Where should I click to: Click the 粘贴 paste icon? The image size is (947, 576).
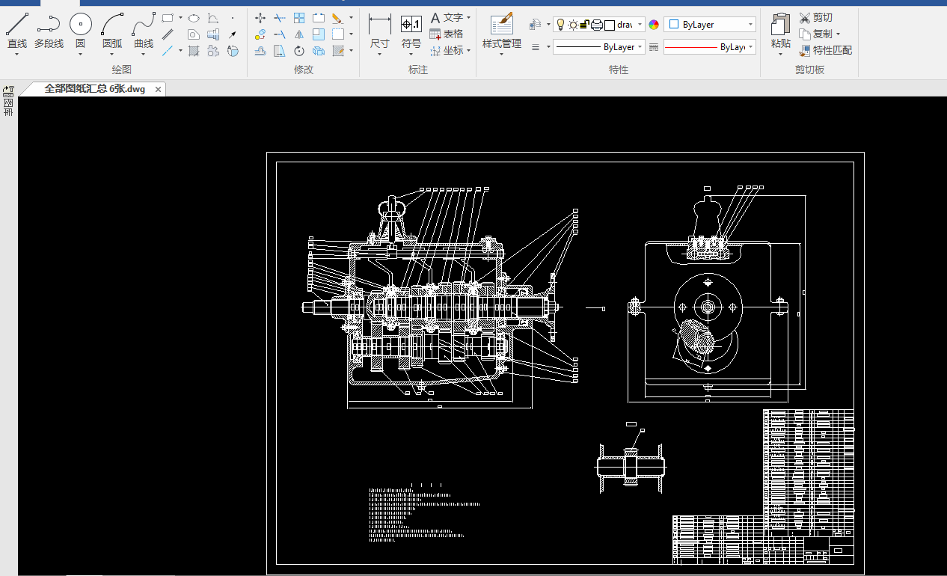pyautogui.click(x=780, y=25)
